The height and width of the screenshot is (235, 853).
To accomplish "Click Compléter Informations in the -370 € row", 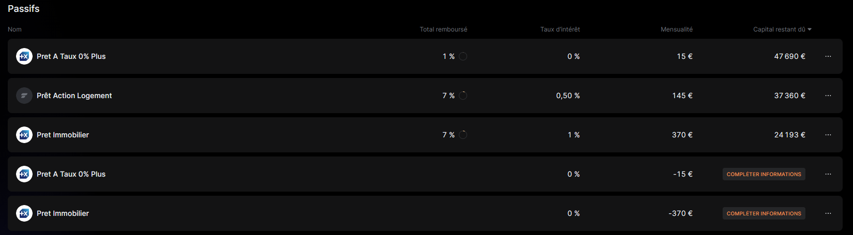I will click(764, 213).
